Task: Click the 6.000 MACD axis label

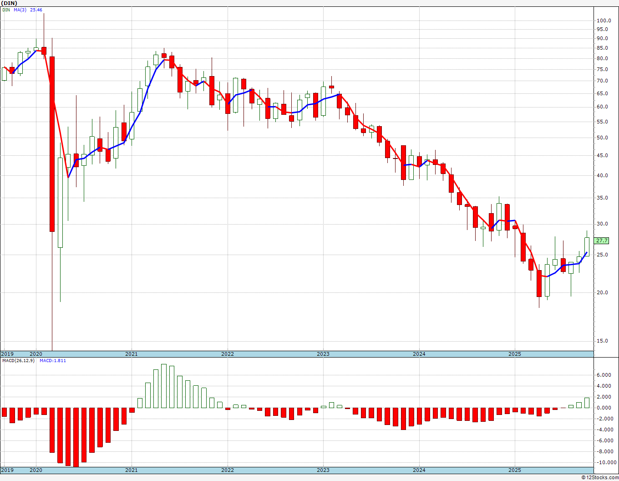Action: point(604,375)
